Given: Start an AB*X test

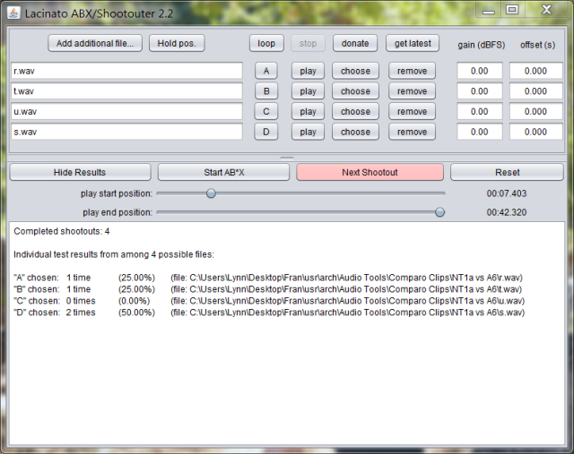Looking at the screenshot, I should tap(223, 172).
